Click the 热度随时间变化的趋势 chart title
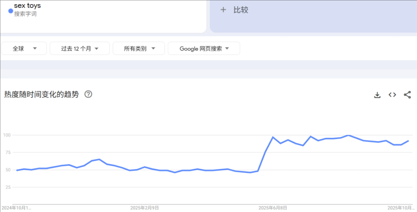The height and width of the screenshot is (212, 417). click(41, 94)
